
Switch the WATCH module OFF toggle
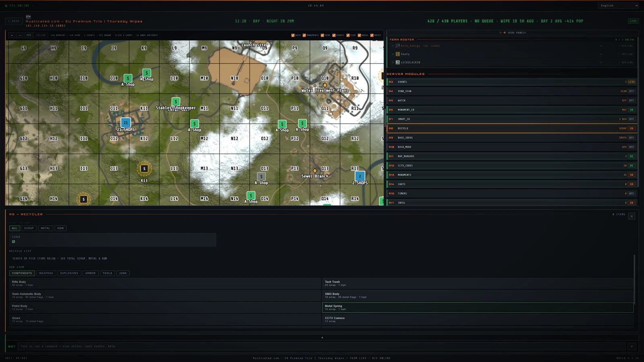point(632,101)
